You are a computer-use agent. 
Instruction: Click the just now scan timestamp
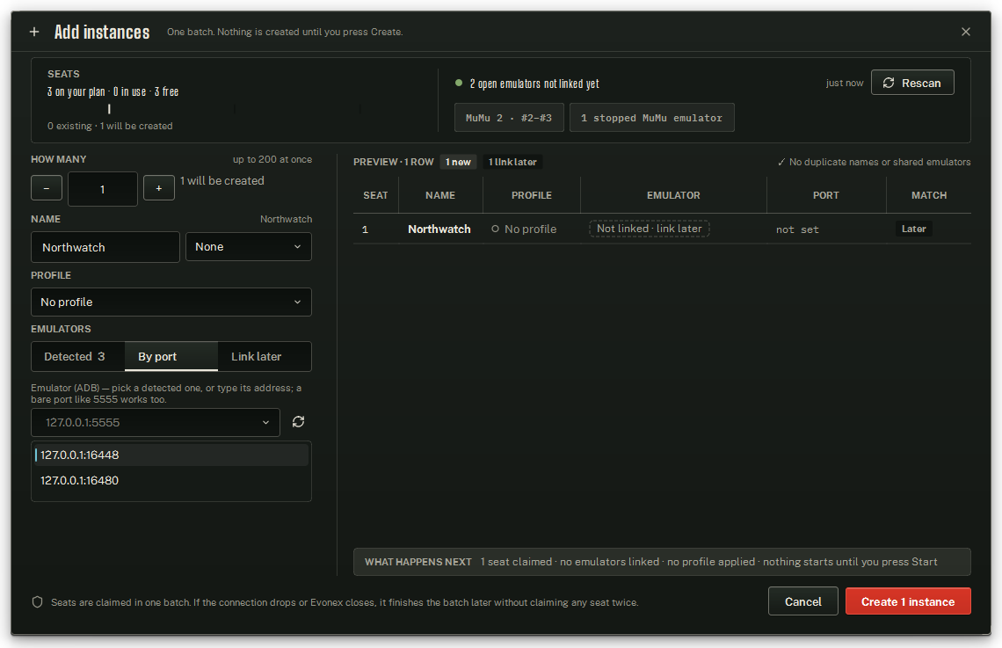click(844, 83)
